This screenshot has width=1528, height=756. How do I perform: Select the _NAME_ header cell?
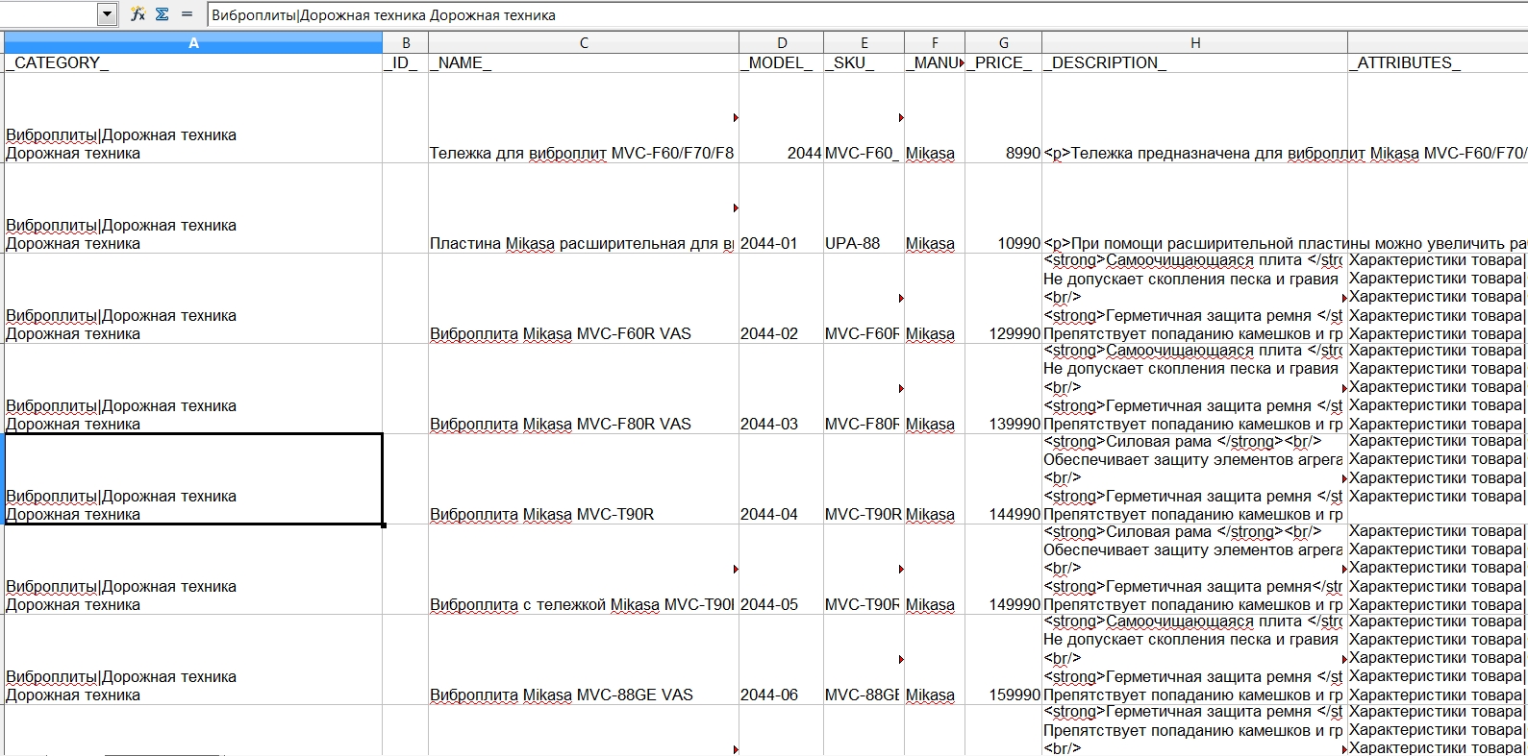[584, 62]
